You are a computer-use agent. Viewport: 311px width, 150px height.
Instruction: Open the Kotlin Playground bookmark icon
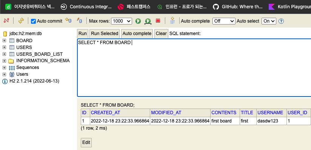[x=271, y=7]
